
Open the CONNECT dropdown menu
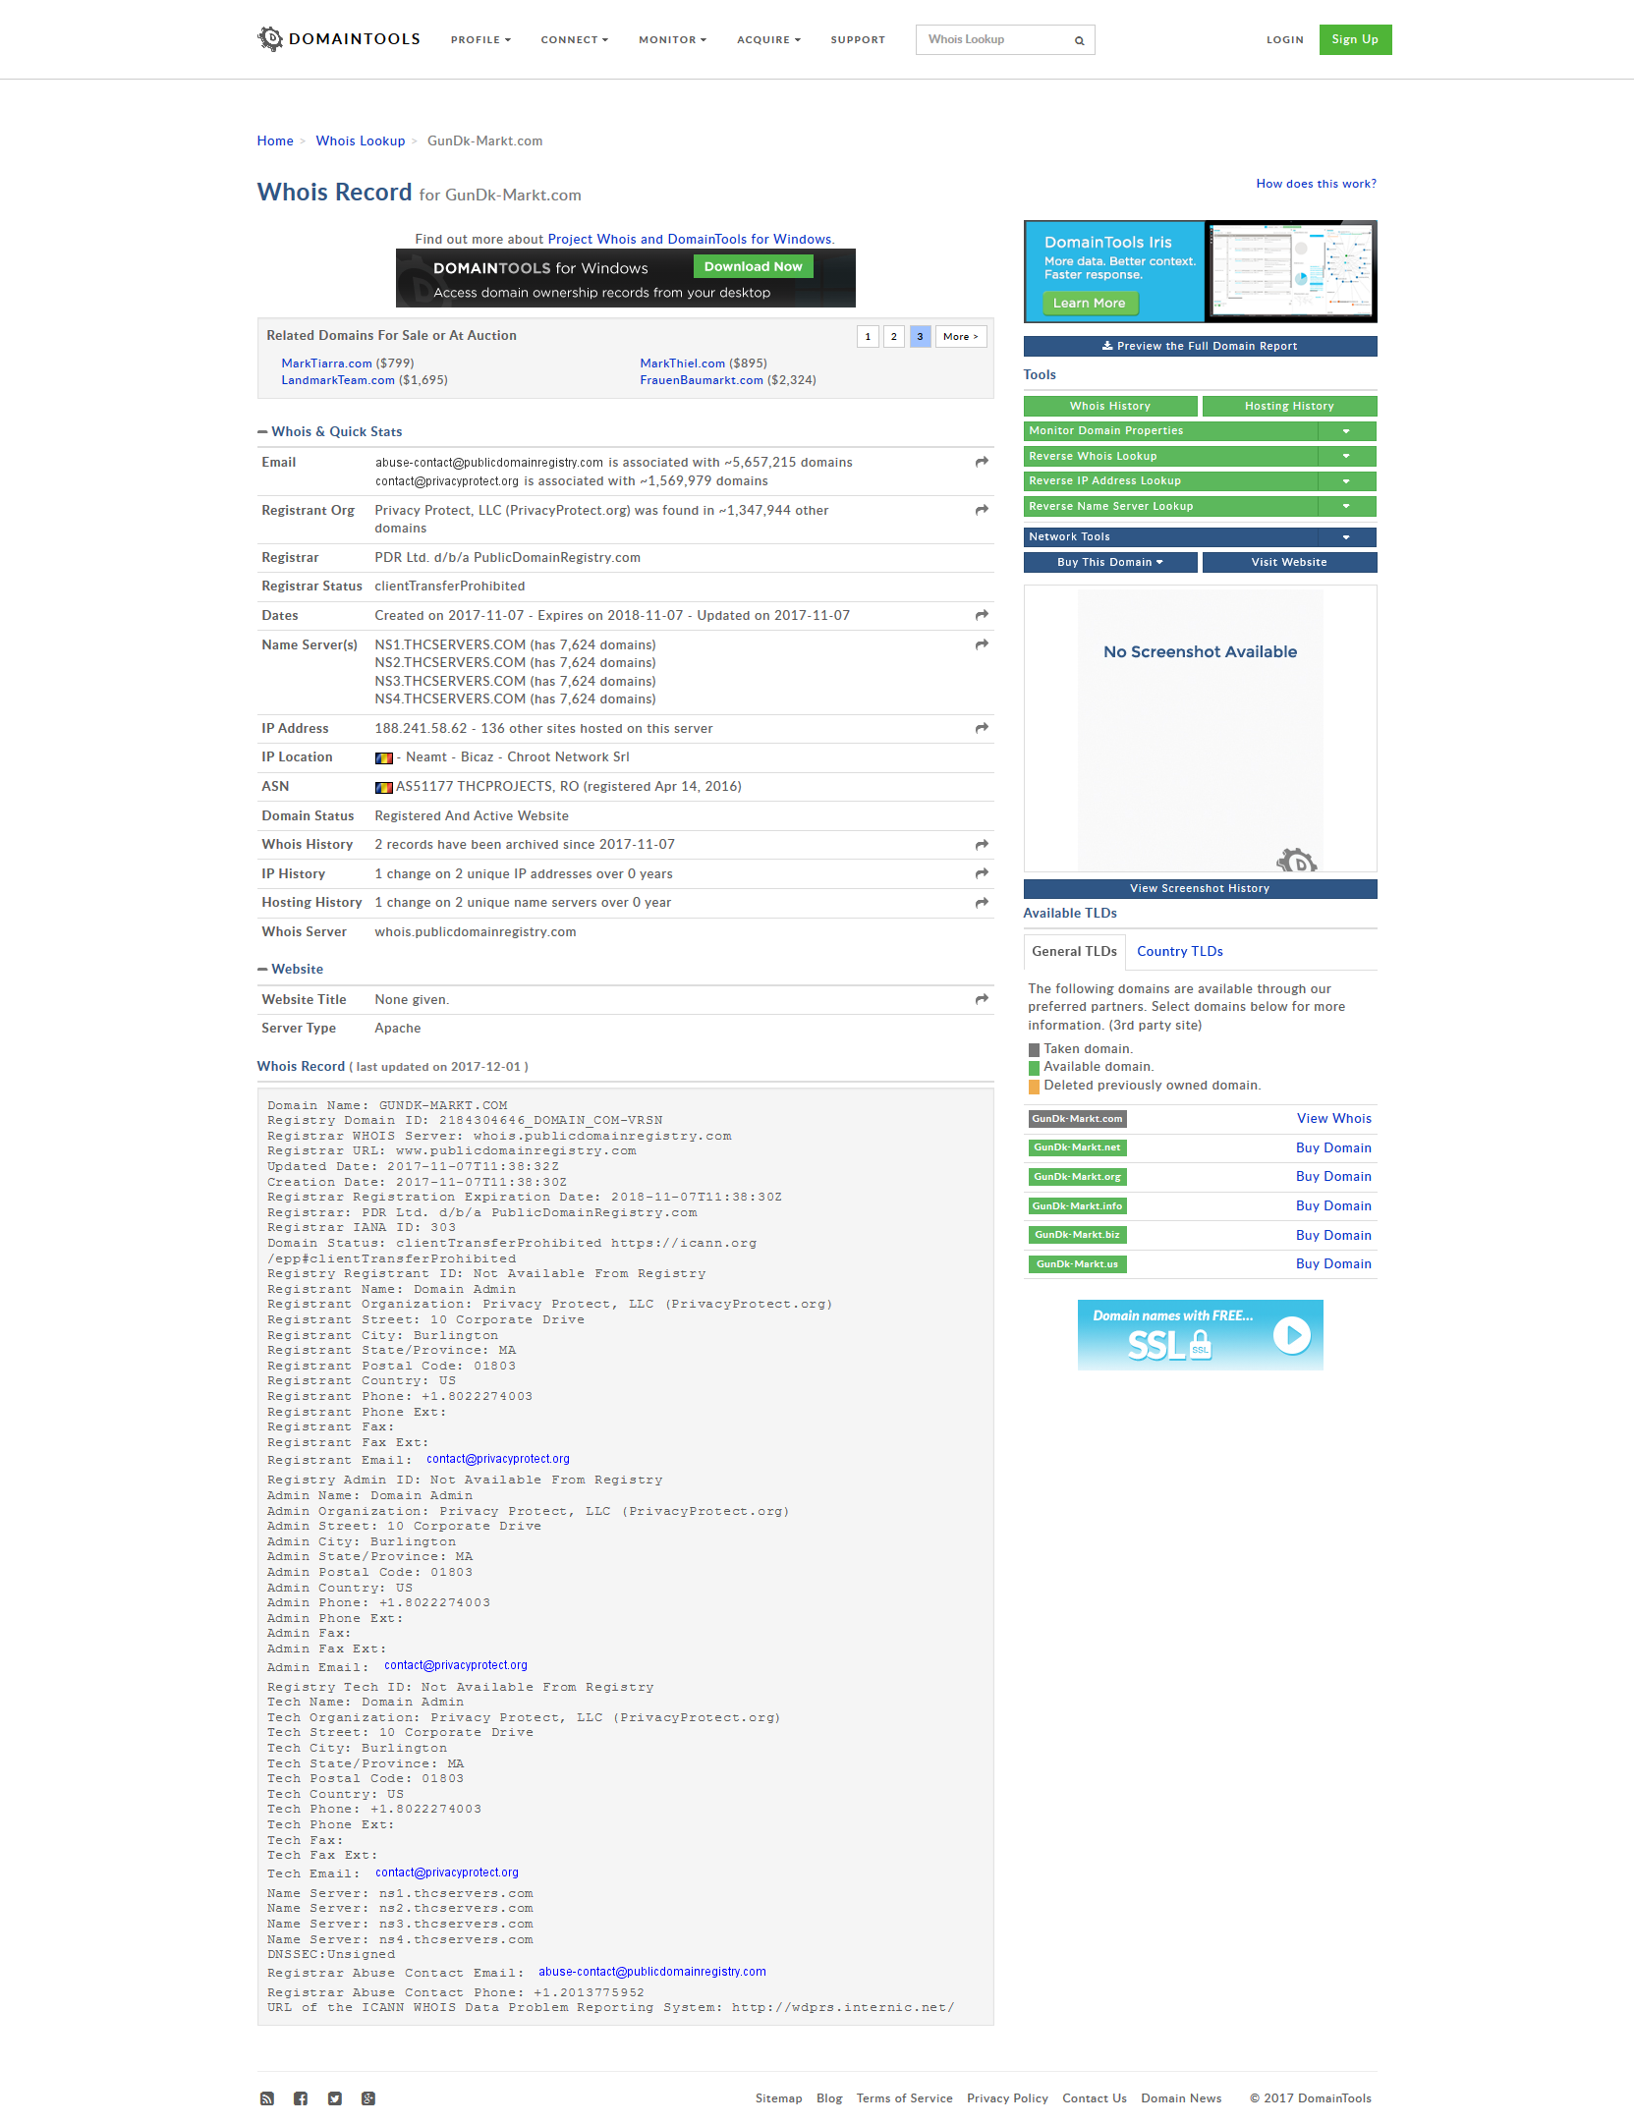tap(574, 40)
